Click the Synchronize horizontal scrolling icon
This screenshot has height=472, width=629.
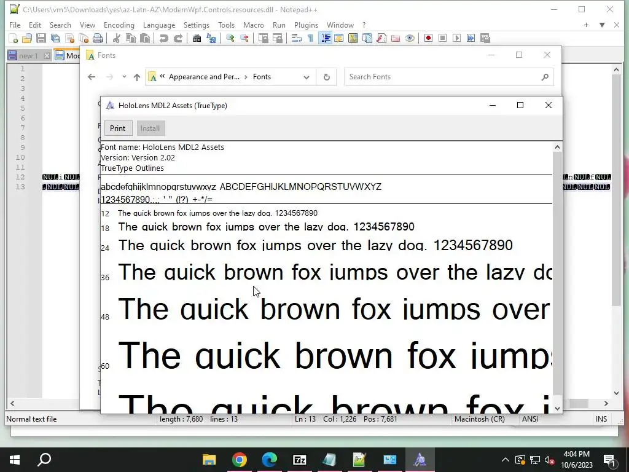coord(277,38)
